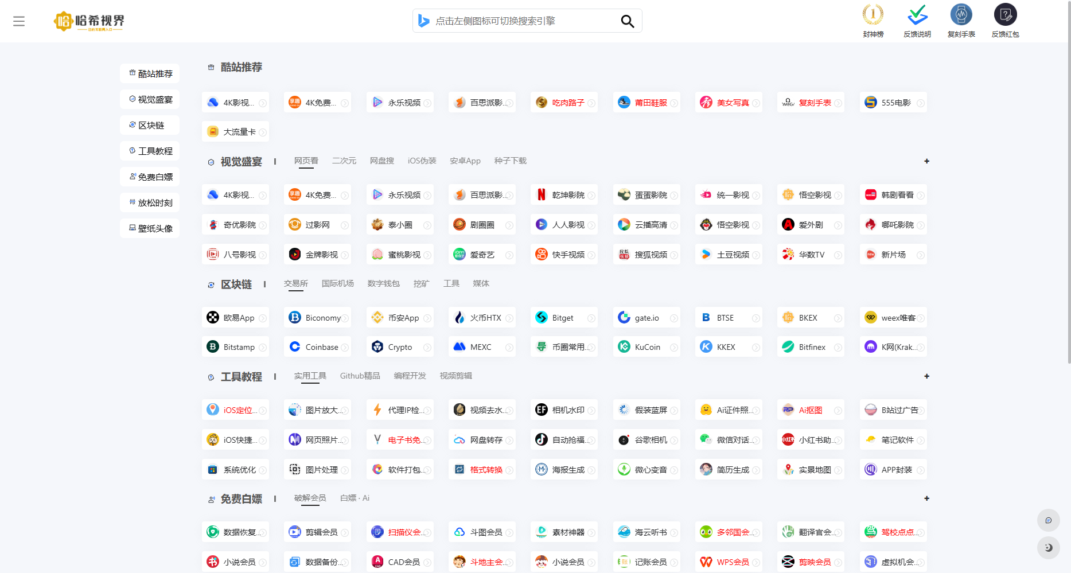Switch to the 视频剪辑 tab
Image resolution: width=1071 pixels, height=573 pixels.
tap(456, 376)
